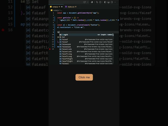This screenshot has width=168, height=126.
Task: Select the faLegal suggestion
Action: 86,64
